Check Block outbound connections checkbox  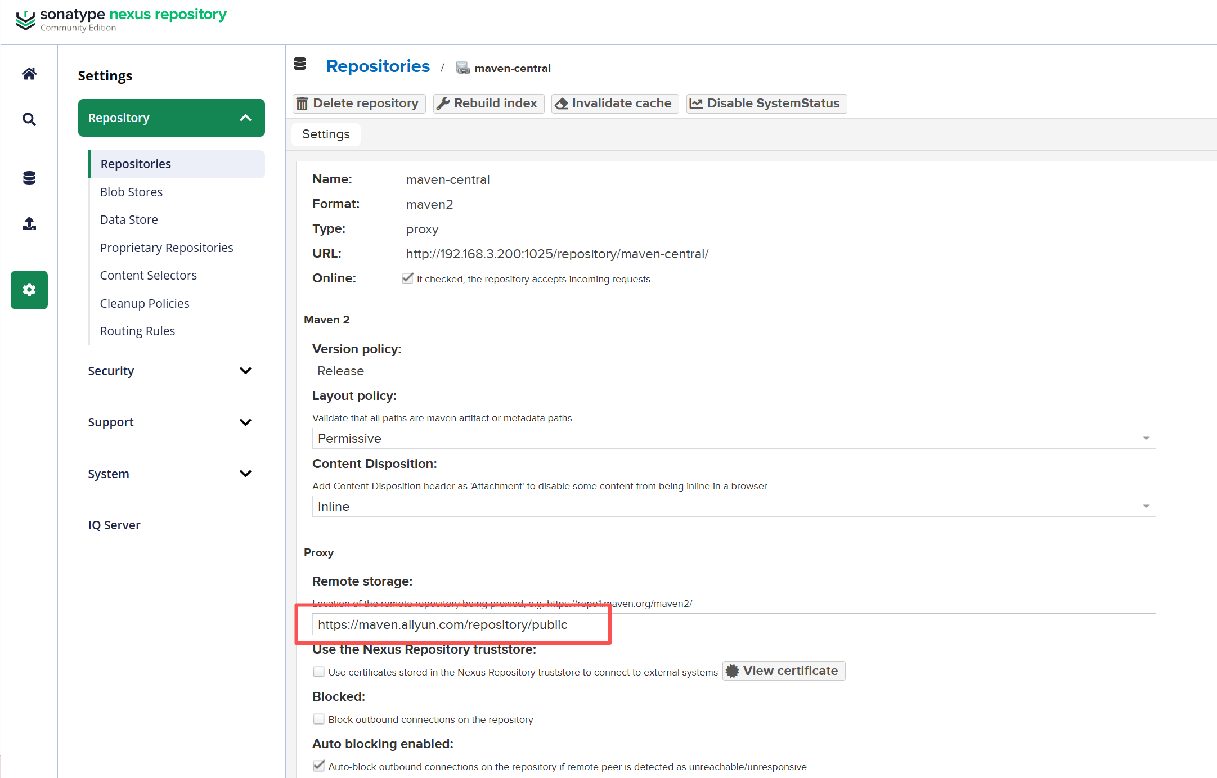click(319, 719)
